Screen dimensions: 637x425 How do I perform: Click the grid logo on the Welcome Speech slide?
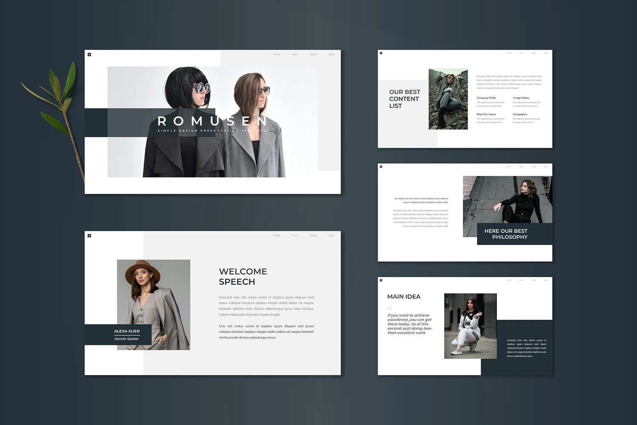[89, 235]
